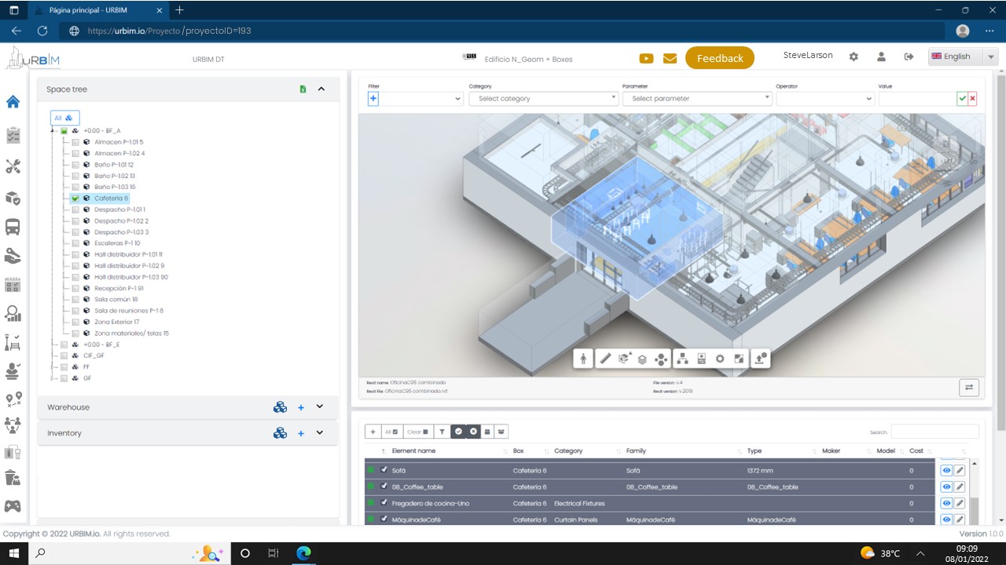Open the Filter dropdown

pos(423,99)
